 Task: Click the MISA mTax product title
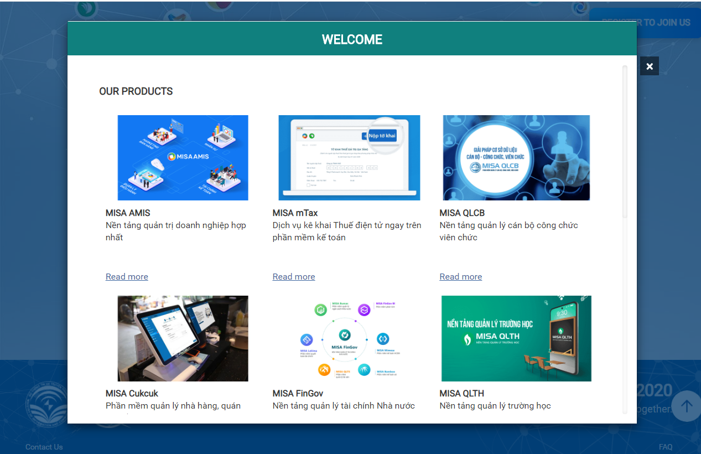click(295, 213)
